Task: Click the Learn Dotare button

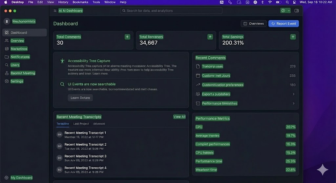Action: coord(80,98)
